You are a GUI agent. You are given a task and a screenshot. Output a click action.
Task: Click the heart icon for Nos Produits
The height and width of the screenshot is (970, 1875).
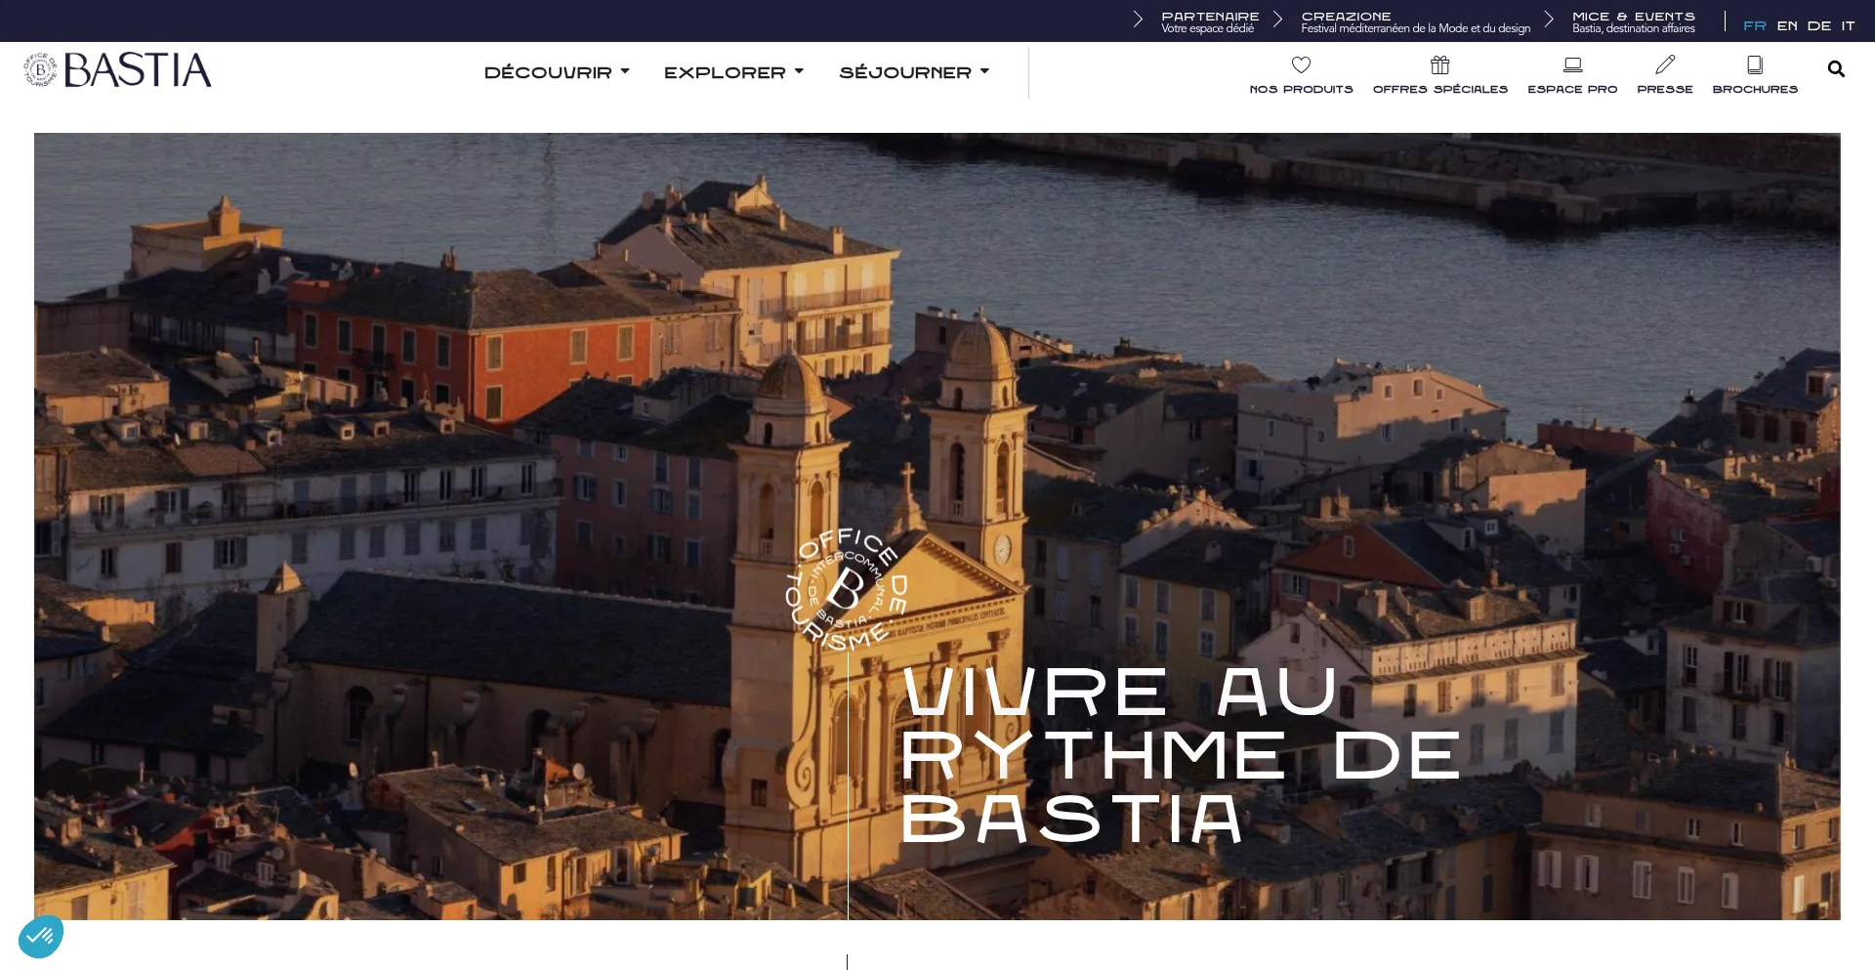(x=1301, y=65)
